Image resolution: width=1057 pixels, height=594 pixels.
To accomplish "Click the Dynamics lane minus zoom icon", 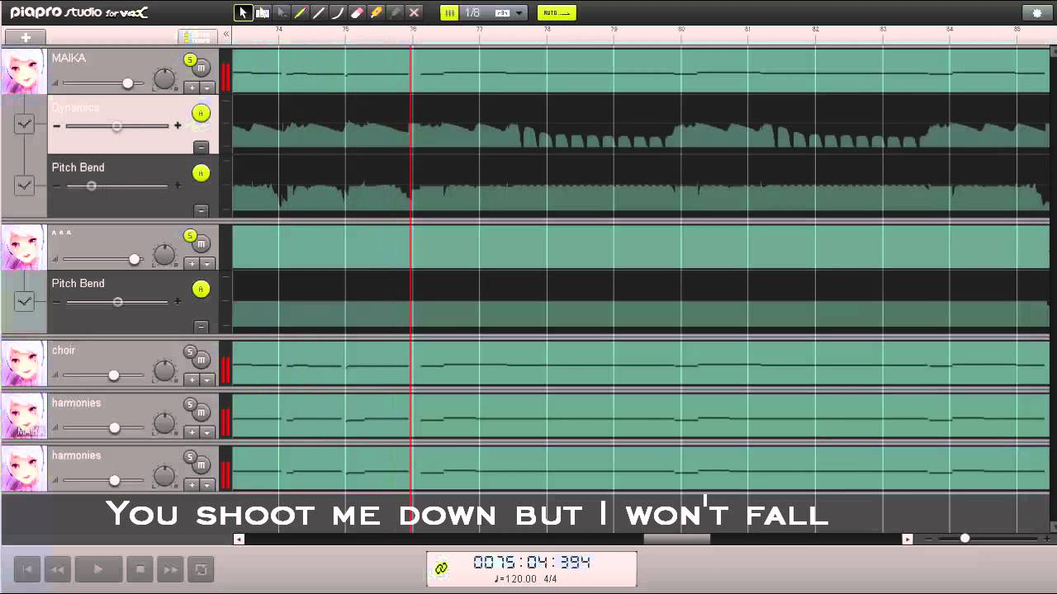I will [56, 126].
